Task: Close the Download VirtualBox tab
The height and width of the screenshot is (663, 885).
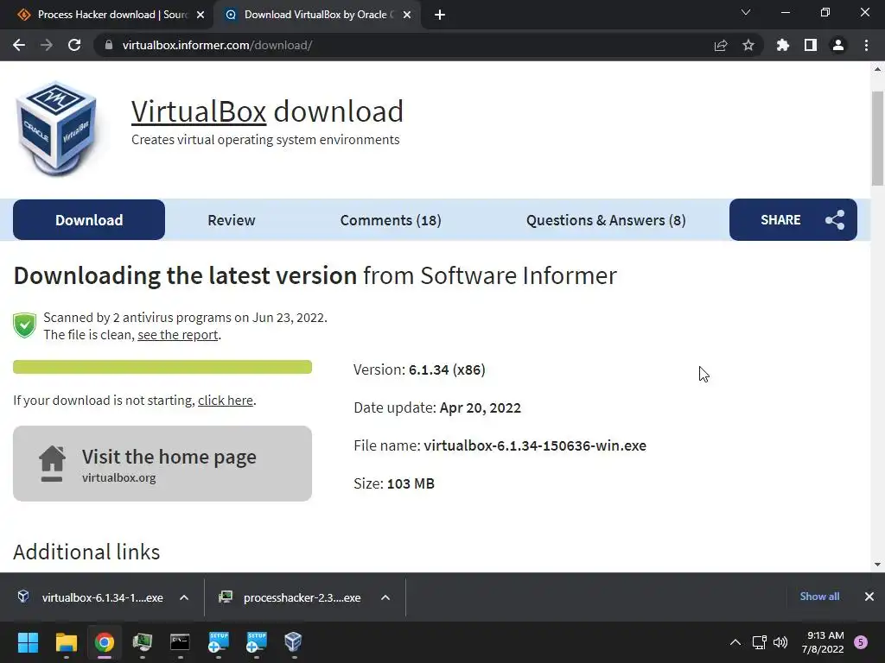Action: [x=407, y=15]
